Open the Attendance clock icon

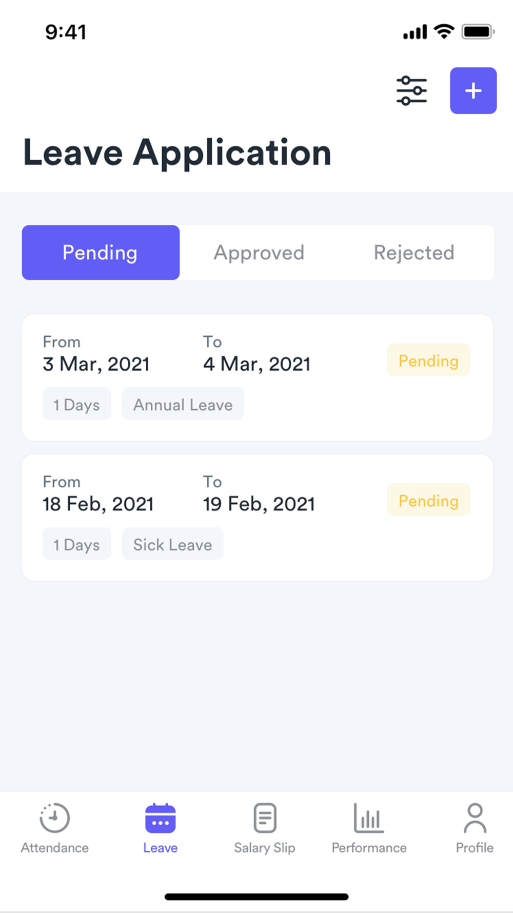55,817
